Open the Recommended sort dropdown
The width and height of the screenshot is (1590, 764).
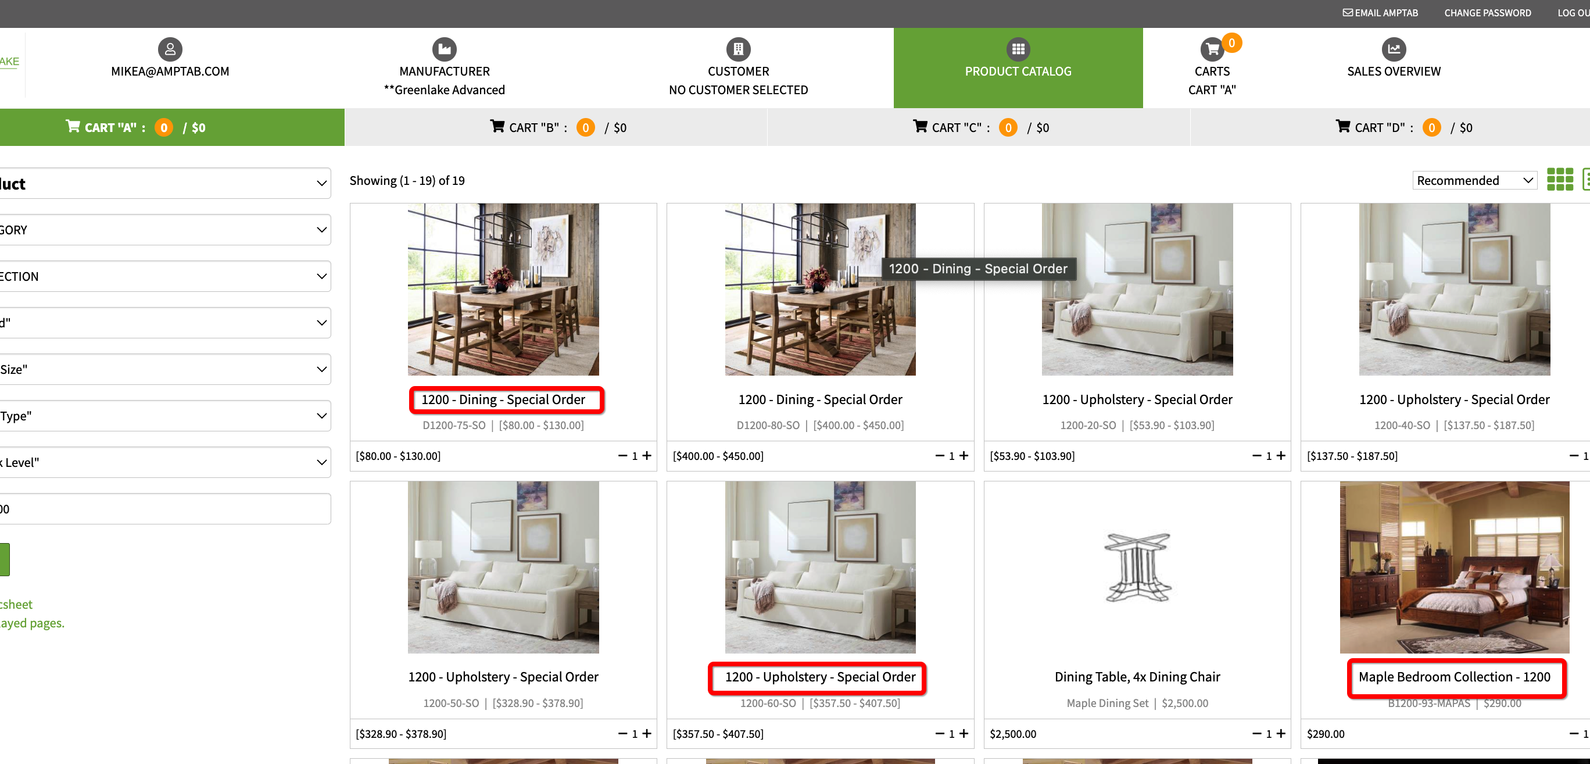(1474, 180)
